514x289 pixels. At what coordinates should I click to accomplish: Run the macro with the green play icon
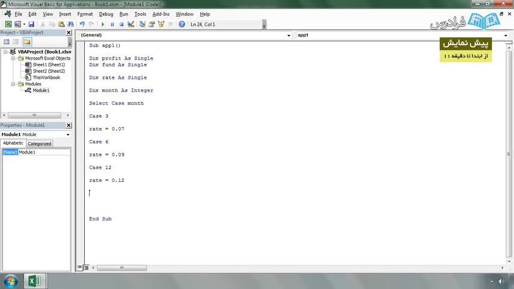tap(102, 24)
